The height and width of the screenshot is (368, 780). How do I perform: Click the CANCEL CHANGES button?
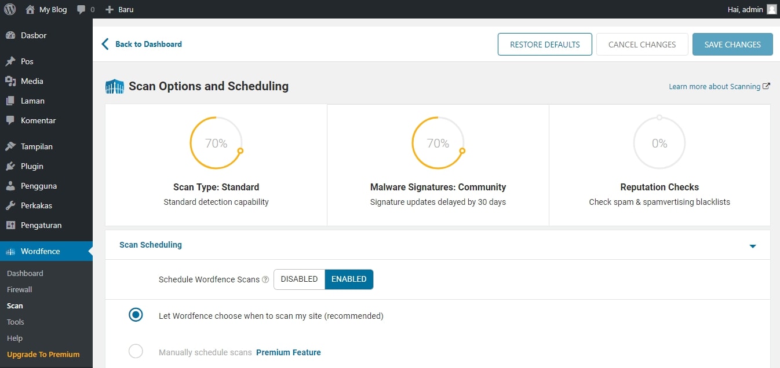click(x=642, y=45)
